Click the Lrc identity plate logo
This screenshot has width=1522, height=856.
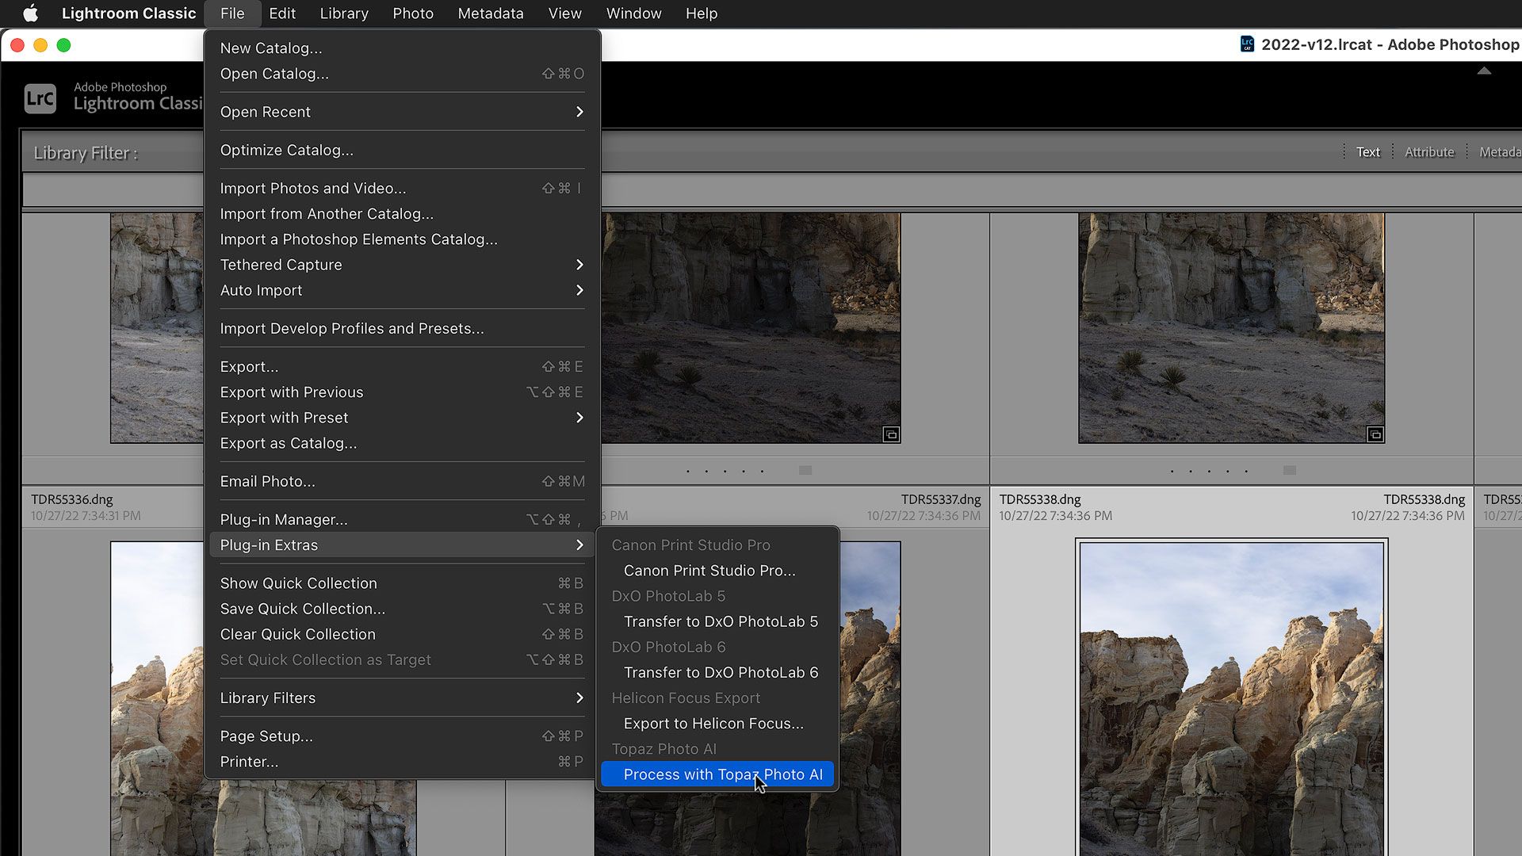(x=40, y=98)
